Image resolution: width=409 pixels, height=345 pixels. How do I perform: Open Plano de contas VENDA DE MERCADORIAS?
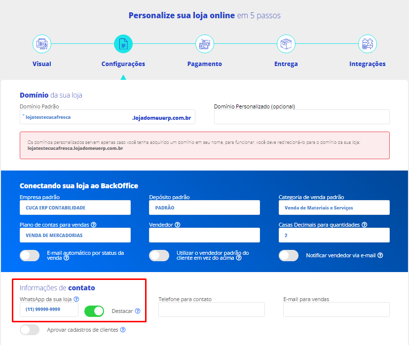(75, 235)
